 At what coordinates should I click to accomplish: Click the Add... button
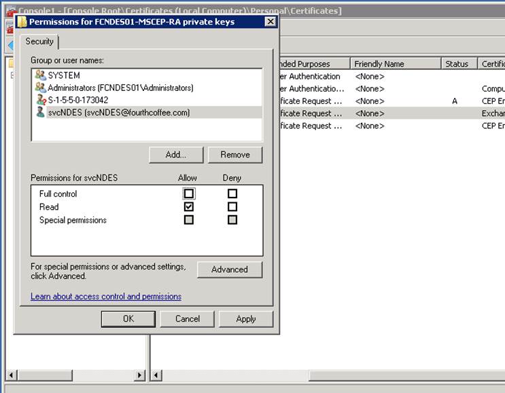(176, 155)
